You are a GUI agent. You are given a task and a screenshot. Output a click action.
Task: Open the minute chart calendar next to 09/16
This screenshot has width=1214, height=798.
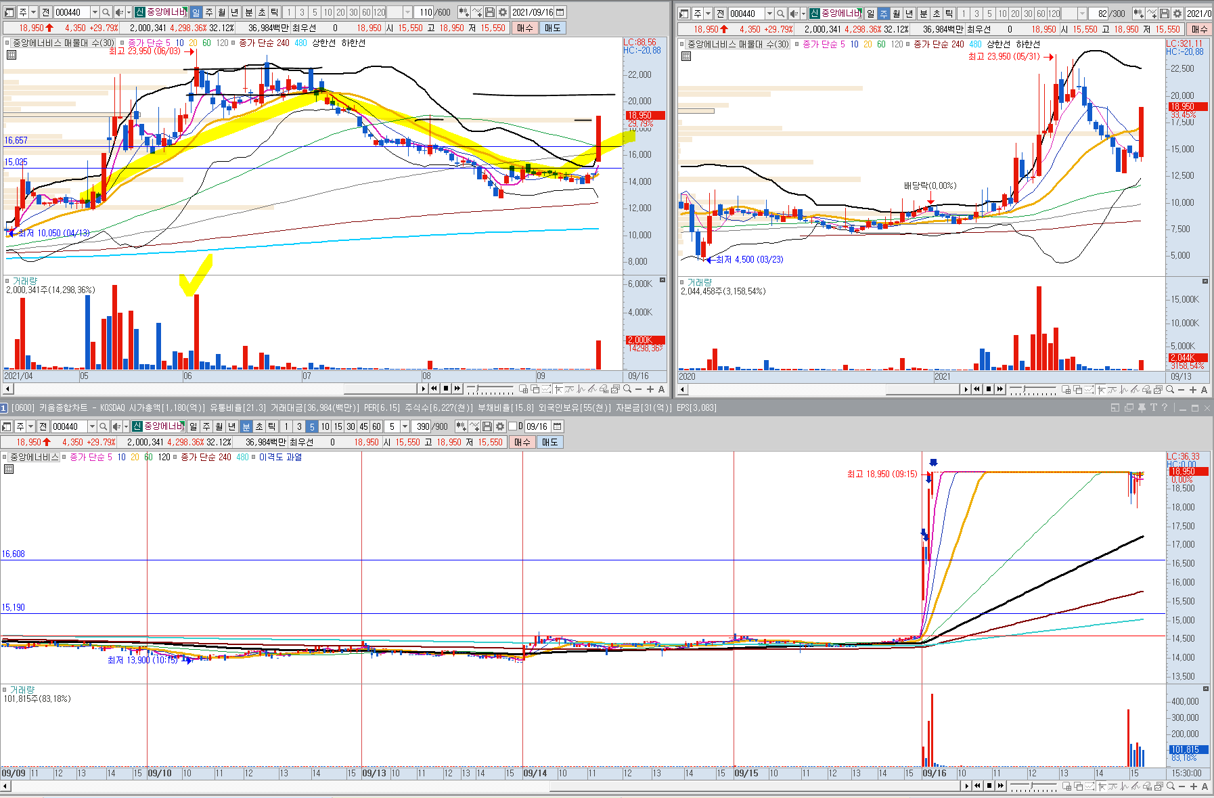coord(558,426)
